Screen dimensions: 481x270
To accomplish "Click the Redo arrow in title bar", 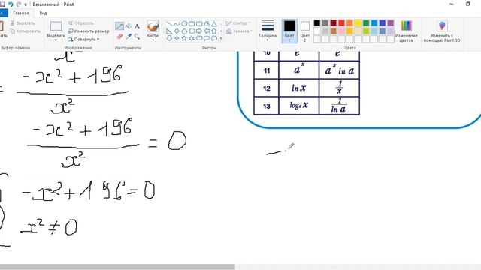I will [x=18, y=4].
